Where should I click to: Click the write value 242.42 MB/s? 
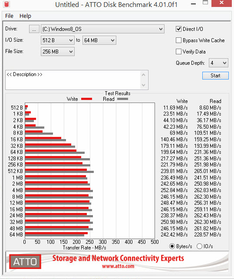174,235
